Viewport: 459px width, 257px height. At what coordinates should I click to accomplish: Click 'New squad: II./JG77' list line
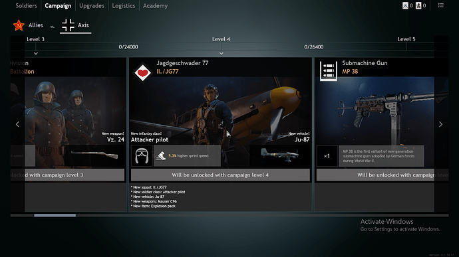(149, 187)
